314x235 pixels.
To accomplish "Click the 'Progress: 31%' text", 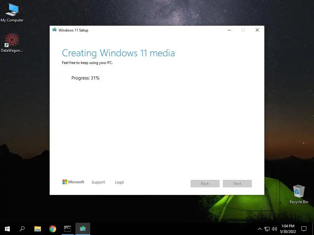I will coord(85,78).
